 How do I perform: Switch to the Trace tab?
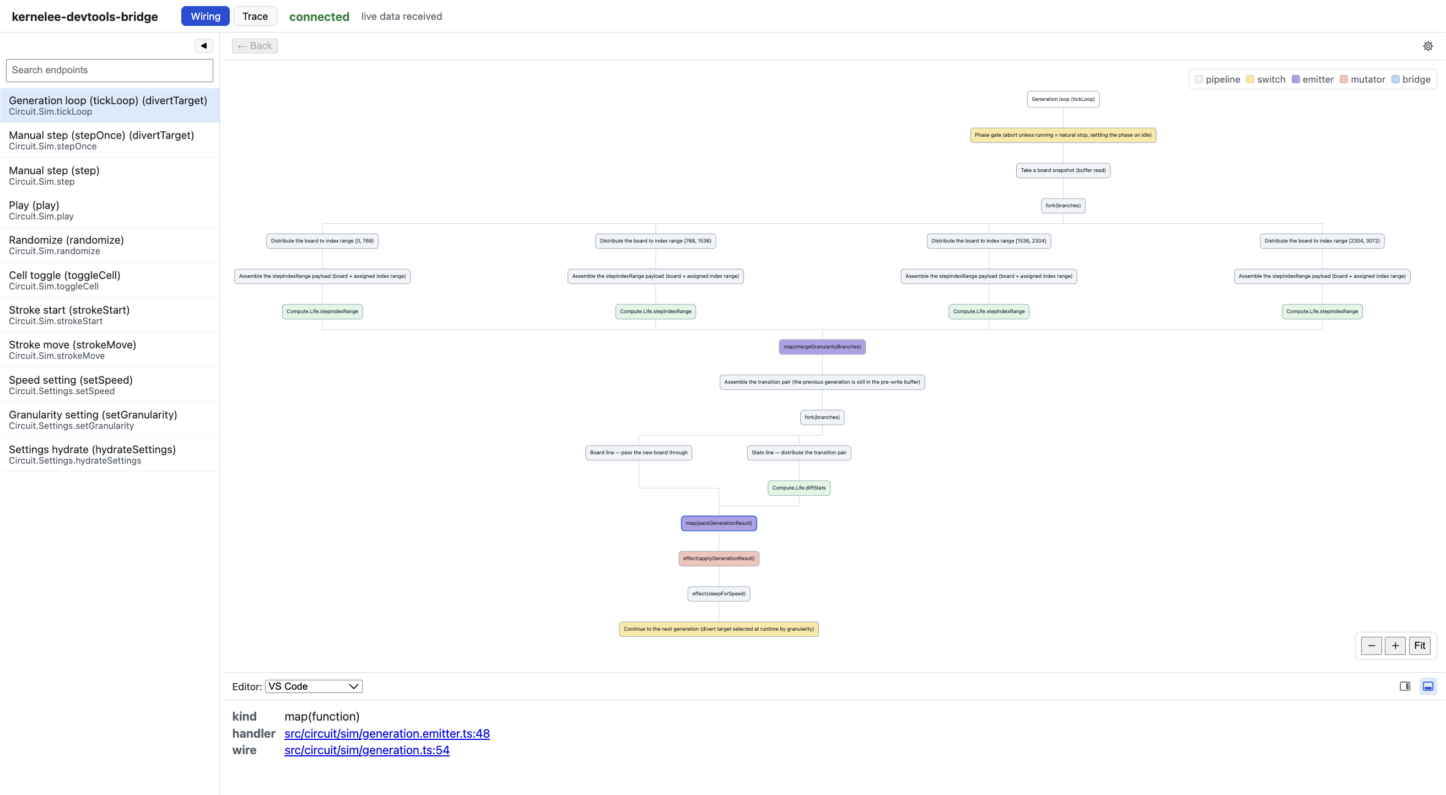coord(255,17)
